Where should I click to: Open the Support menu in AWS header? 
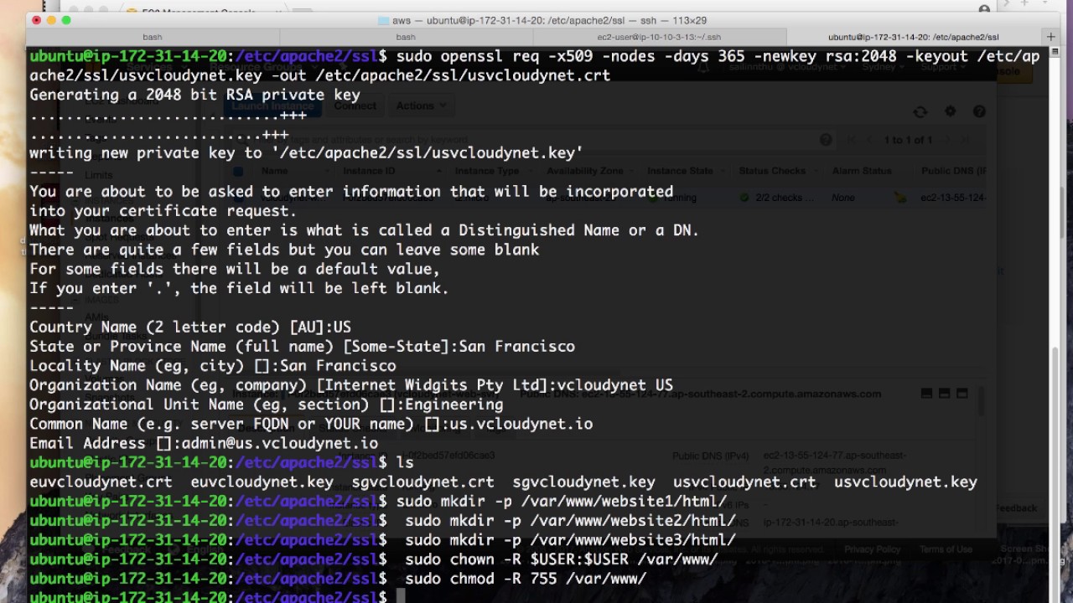[x=941, y=67]
